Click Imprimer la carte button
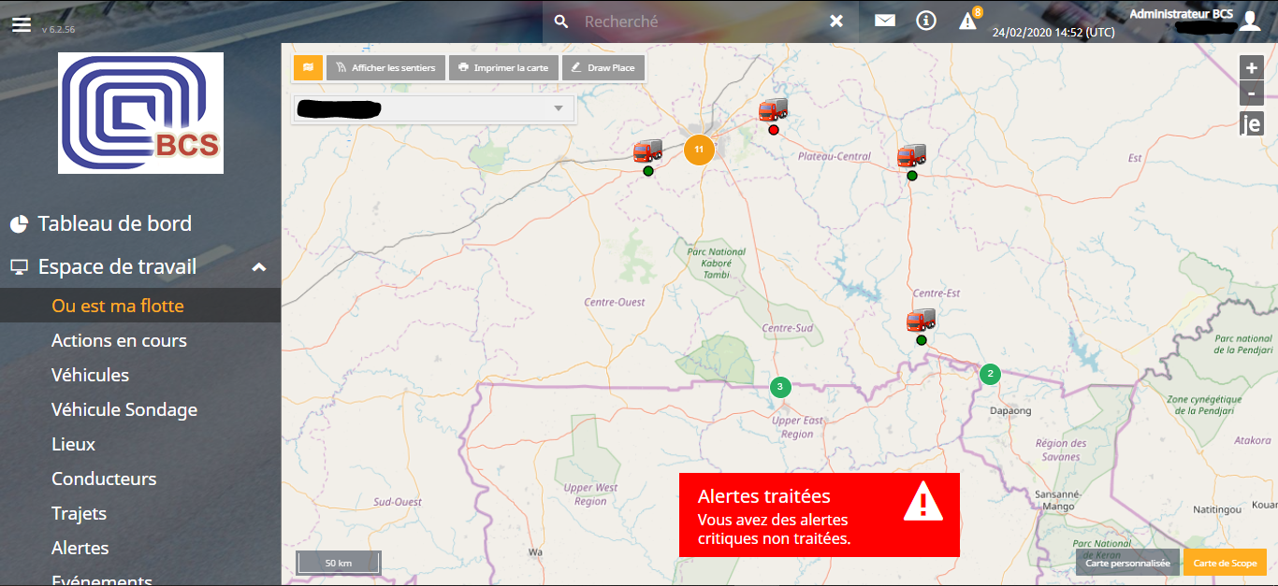1278x586 pixels. (x=503, y=67)
